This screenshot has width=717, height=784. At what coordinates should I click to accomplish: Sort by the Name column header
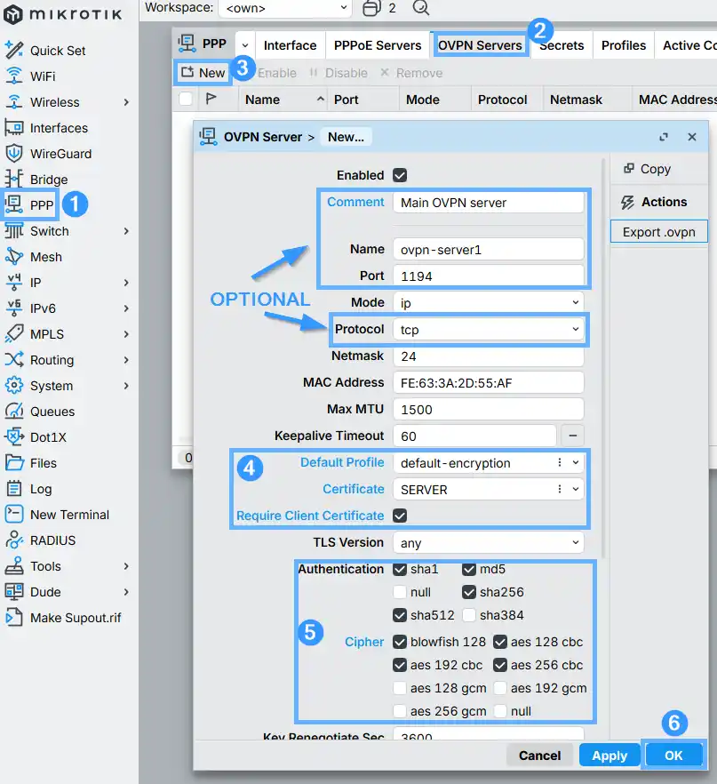[x=283, y=99]
